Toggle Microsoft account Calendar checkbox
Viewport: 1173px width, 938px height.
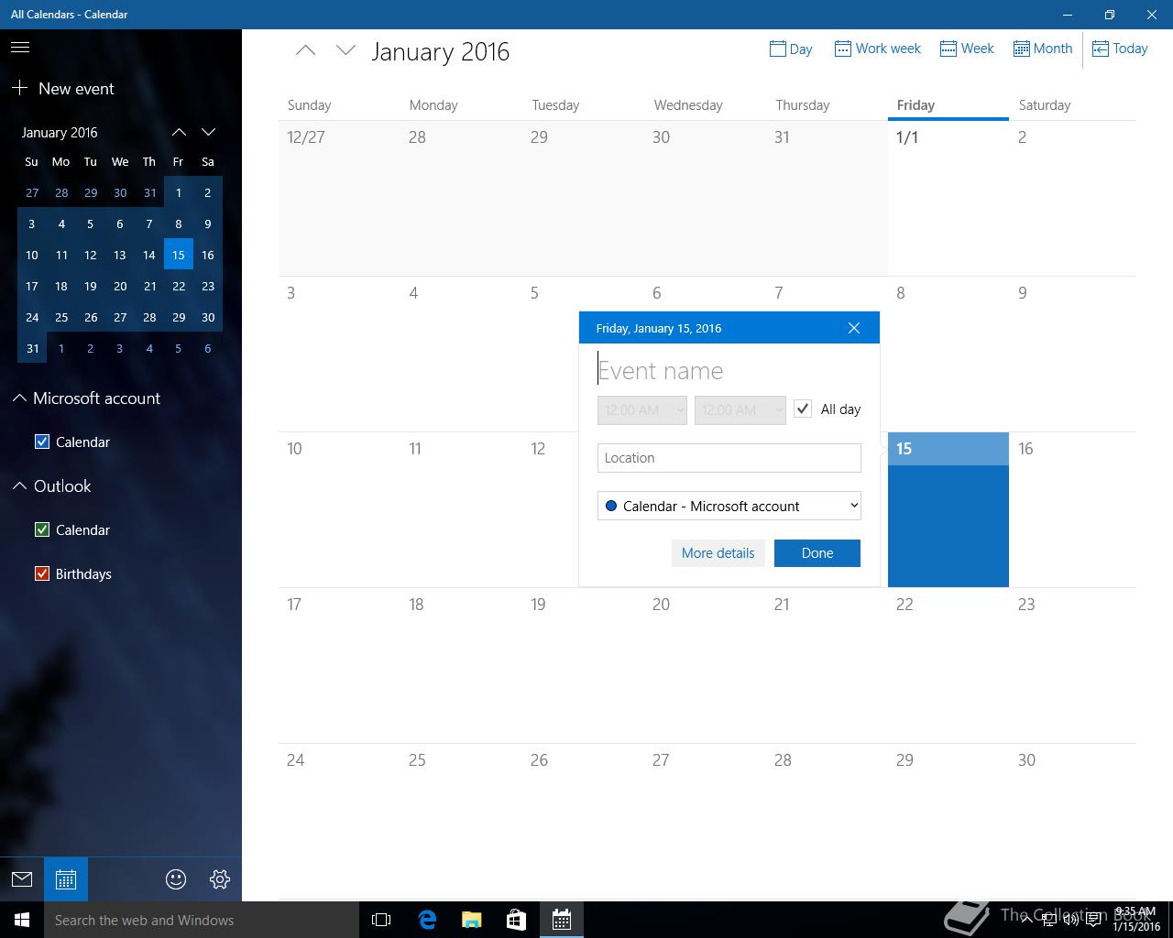[x=42, y=442]
